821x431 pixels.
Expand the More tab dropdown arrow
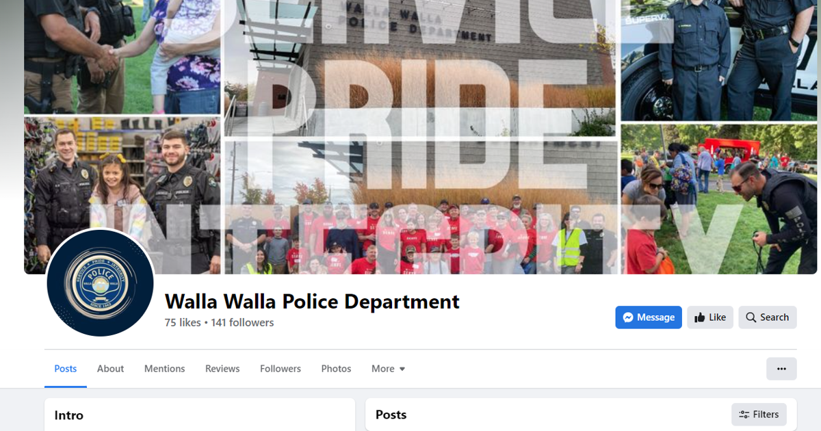(402, 369)
